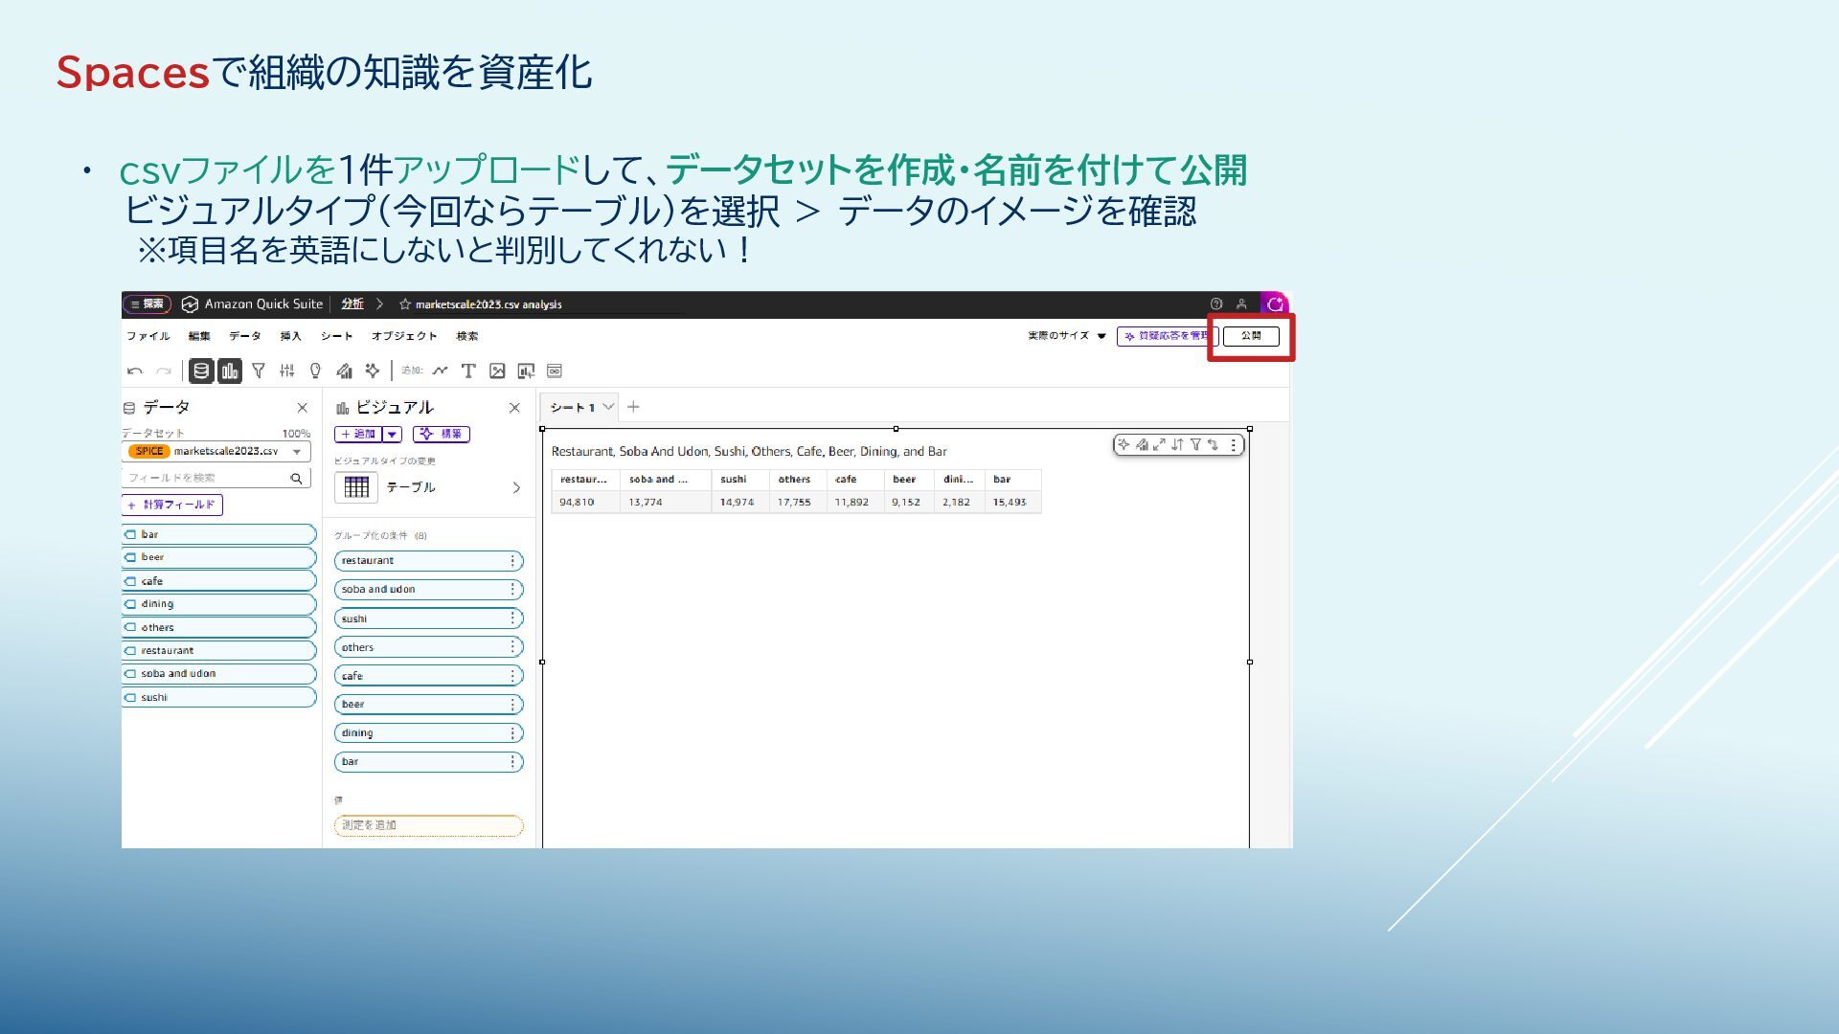Click the add image icon in toolbar
This screenshot has width=1839, height=1034.
click(x=497, y=371)
